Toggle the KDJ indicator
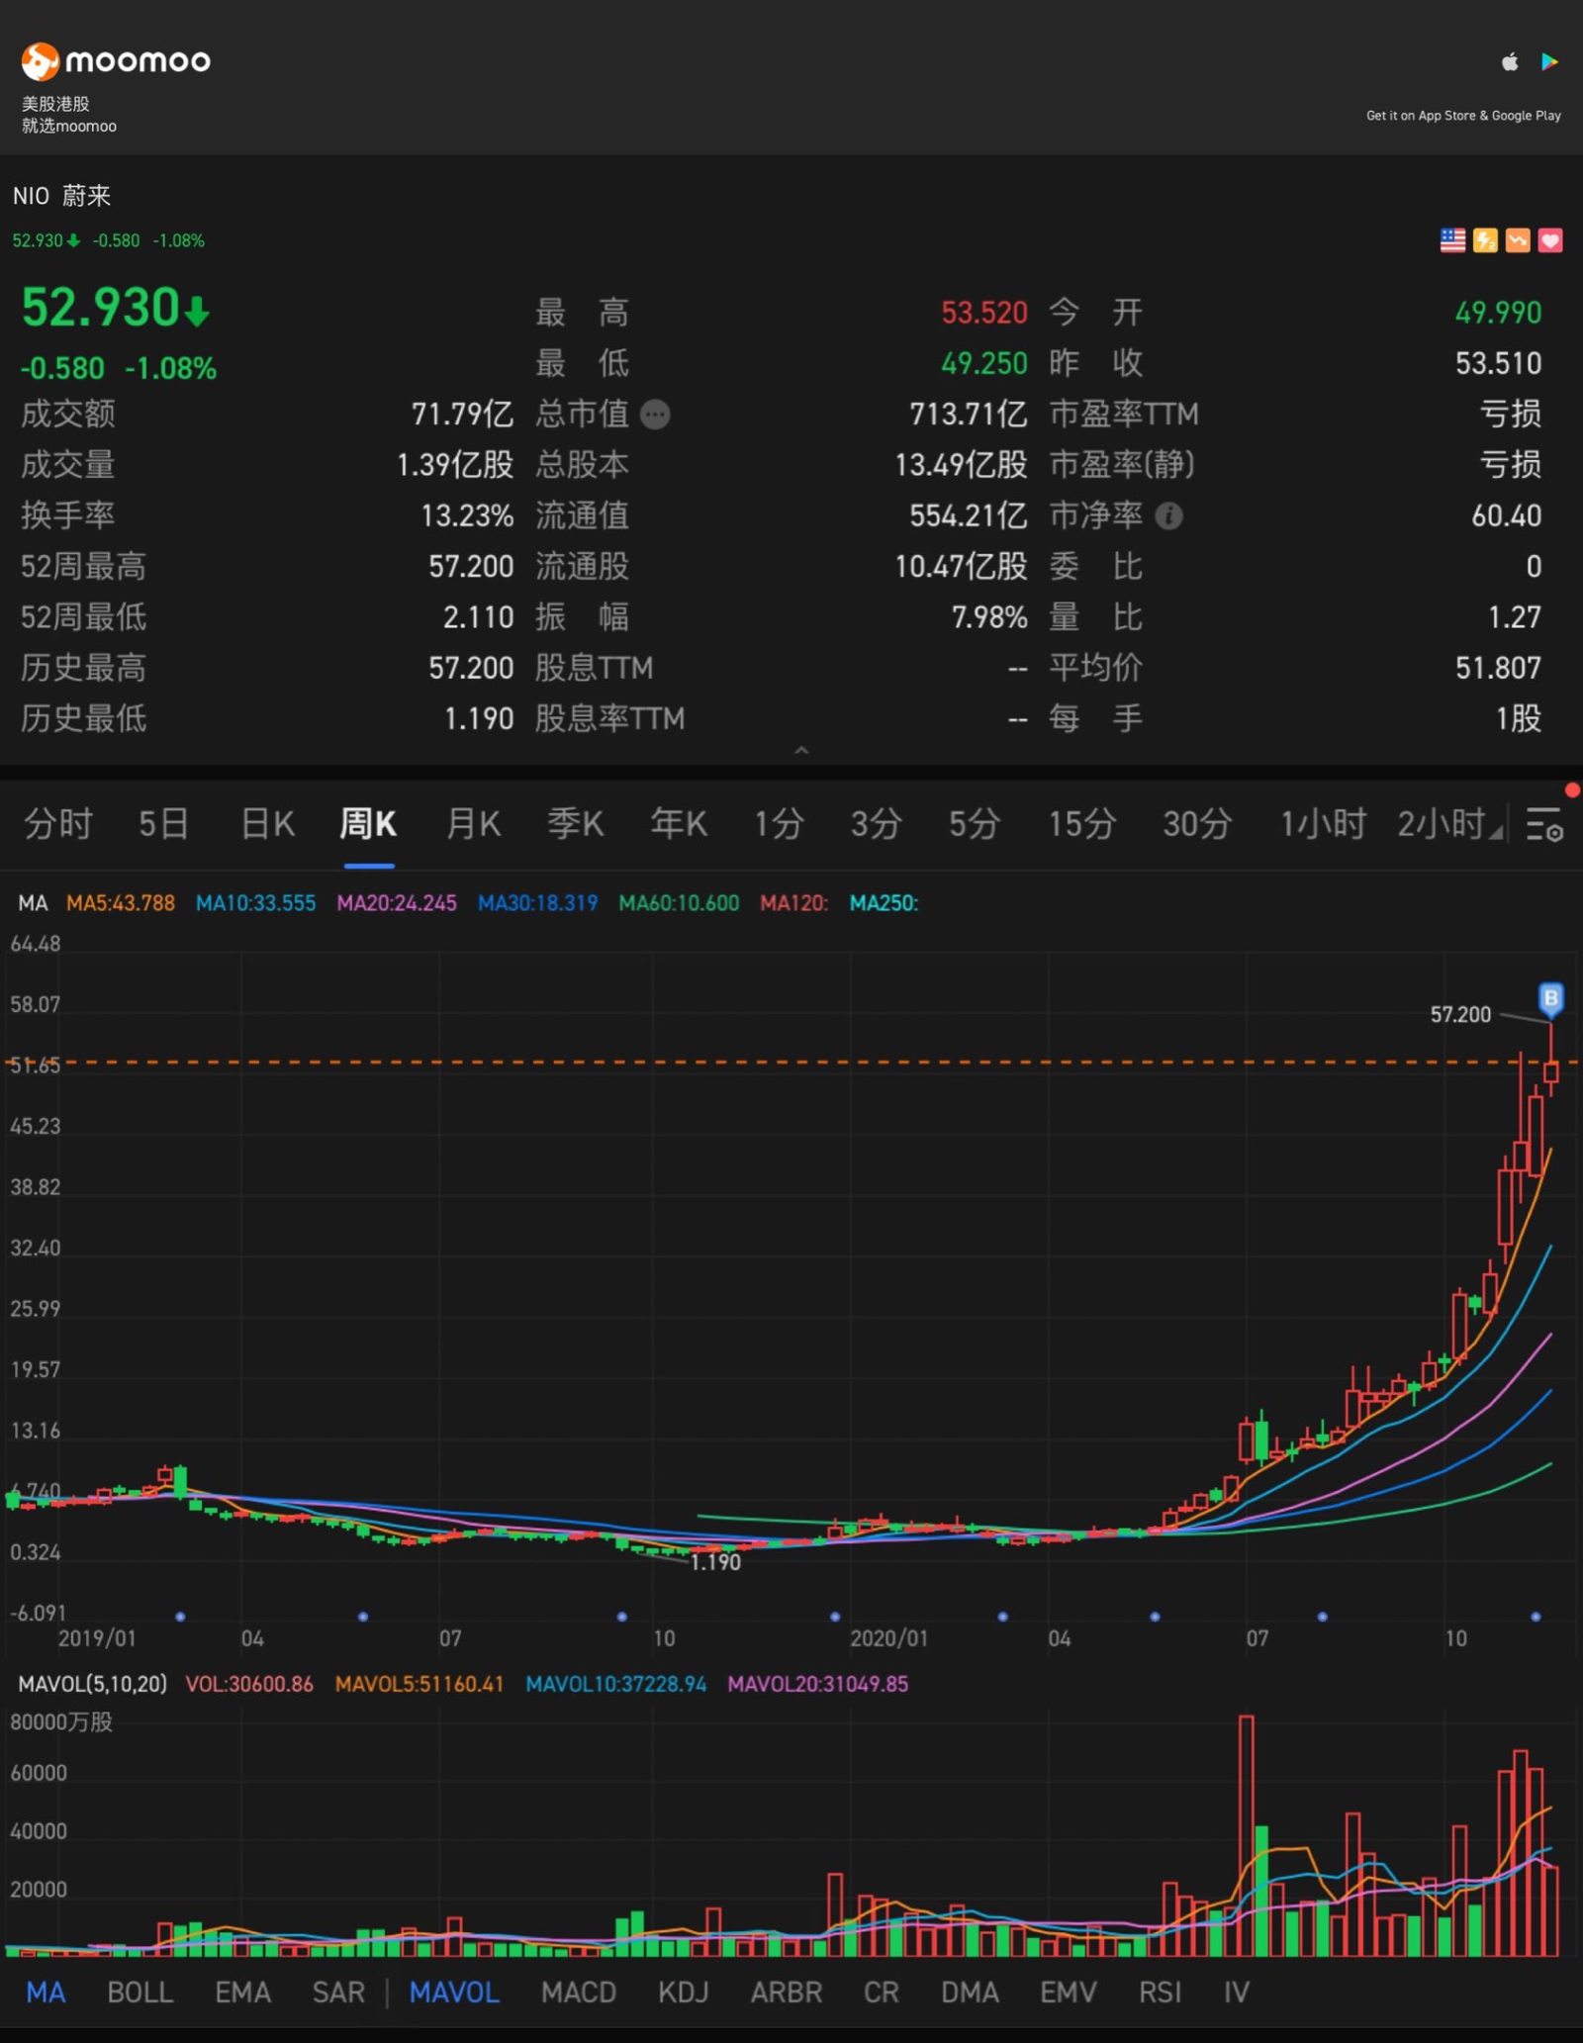 tap(684, 1992)
